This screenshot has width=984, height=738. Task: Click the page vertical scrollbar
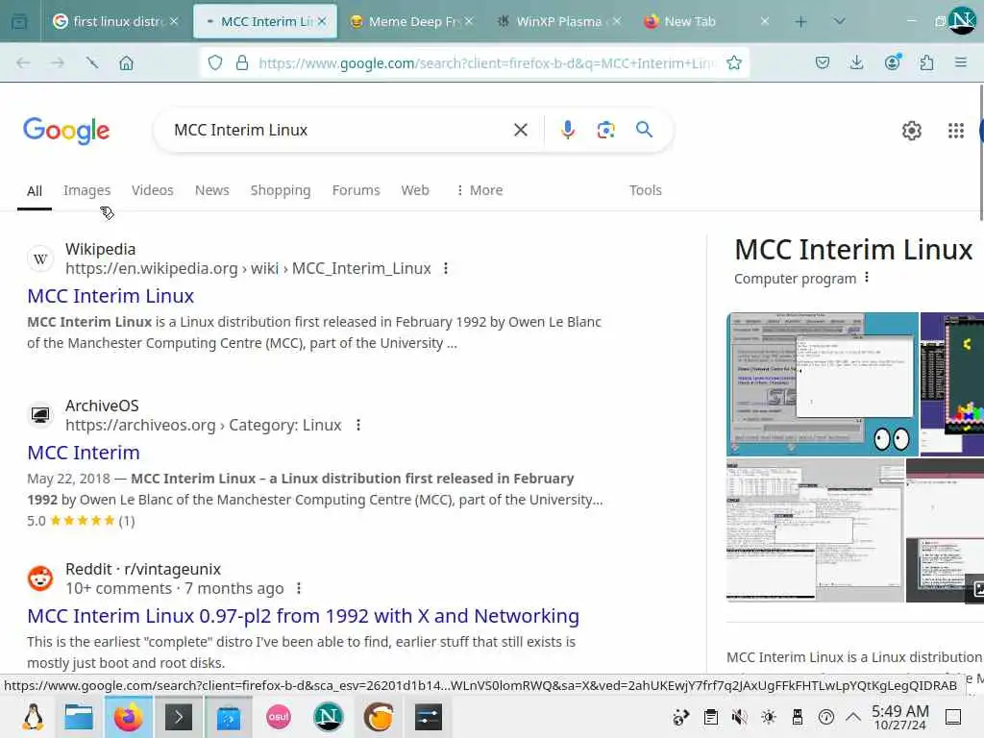980,153
